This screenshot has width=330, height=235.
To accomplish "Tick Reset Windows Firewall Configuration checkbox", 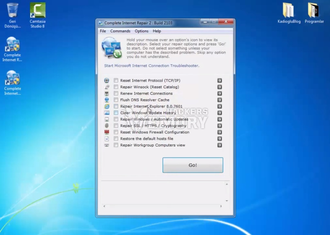I will [116, 132].
